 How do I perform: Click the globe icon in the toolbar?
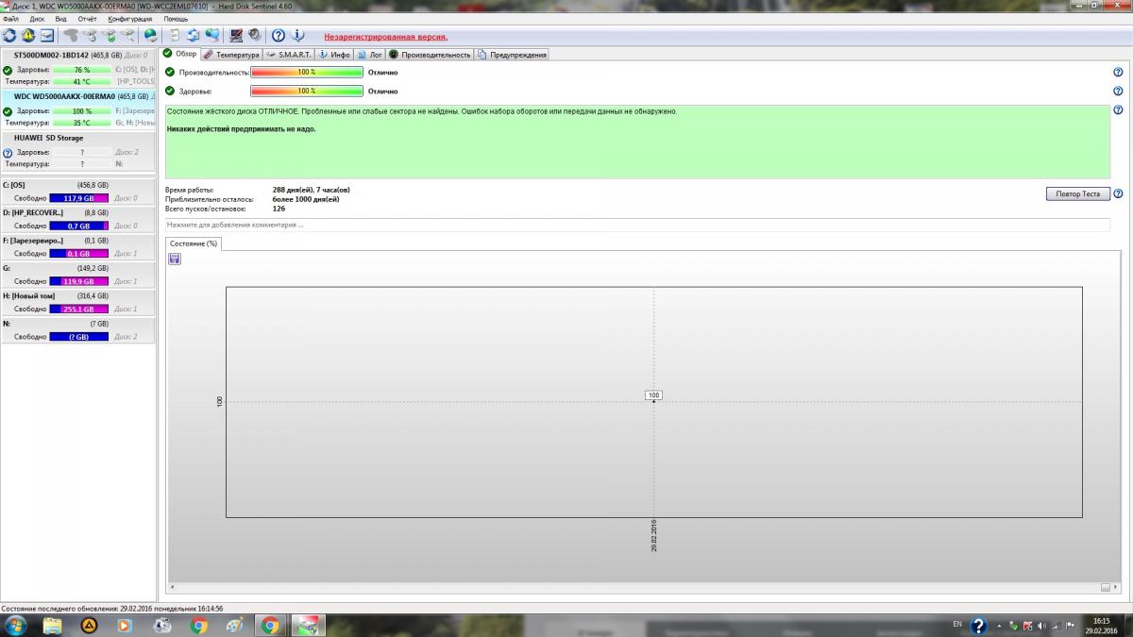pos(150,36)
